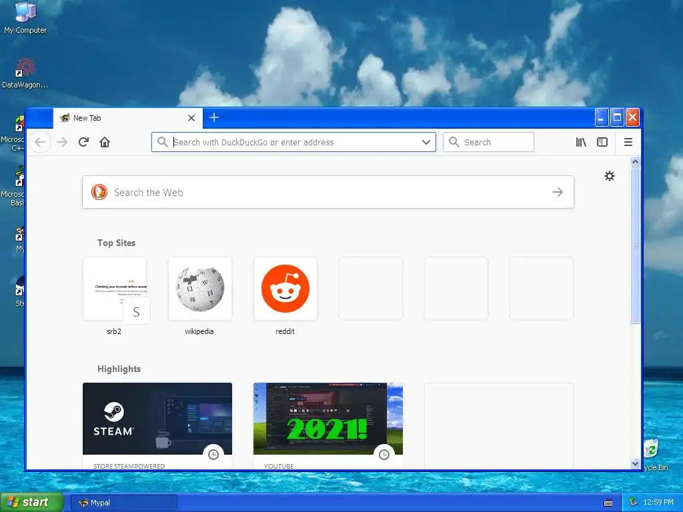Click the YOUTUBE source label
The height and width of the screenshot is (512, 683).
[279, 466]
